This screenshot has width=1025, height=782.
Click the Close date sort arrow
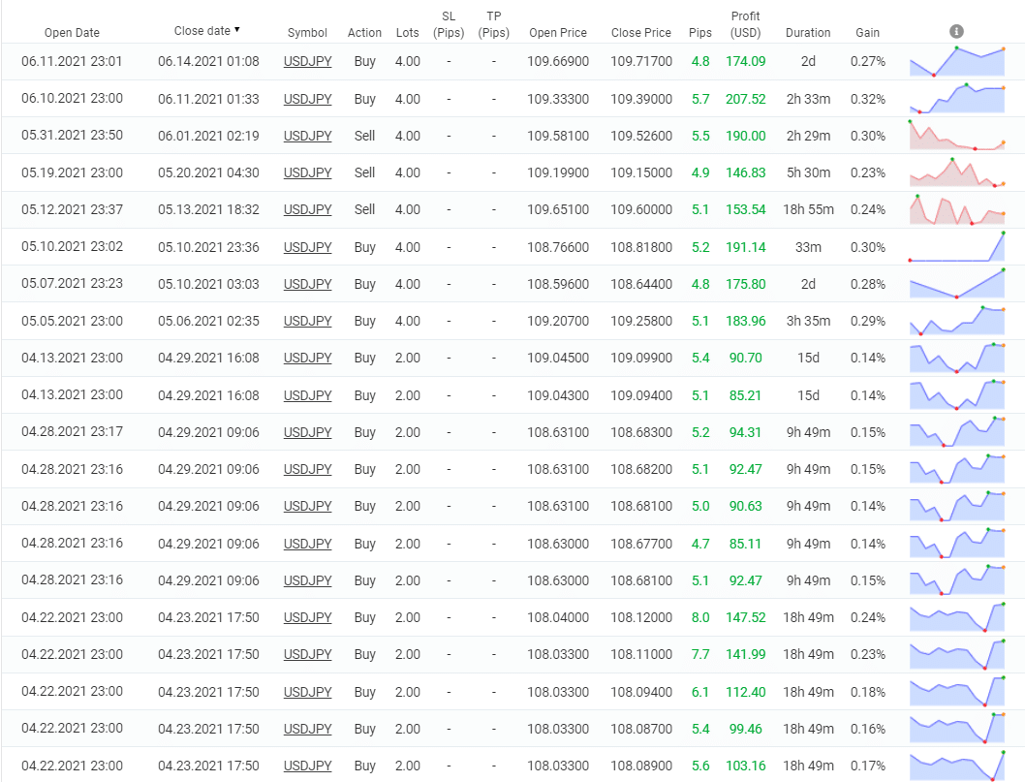pos(237,31)
